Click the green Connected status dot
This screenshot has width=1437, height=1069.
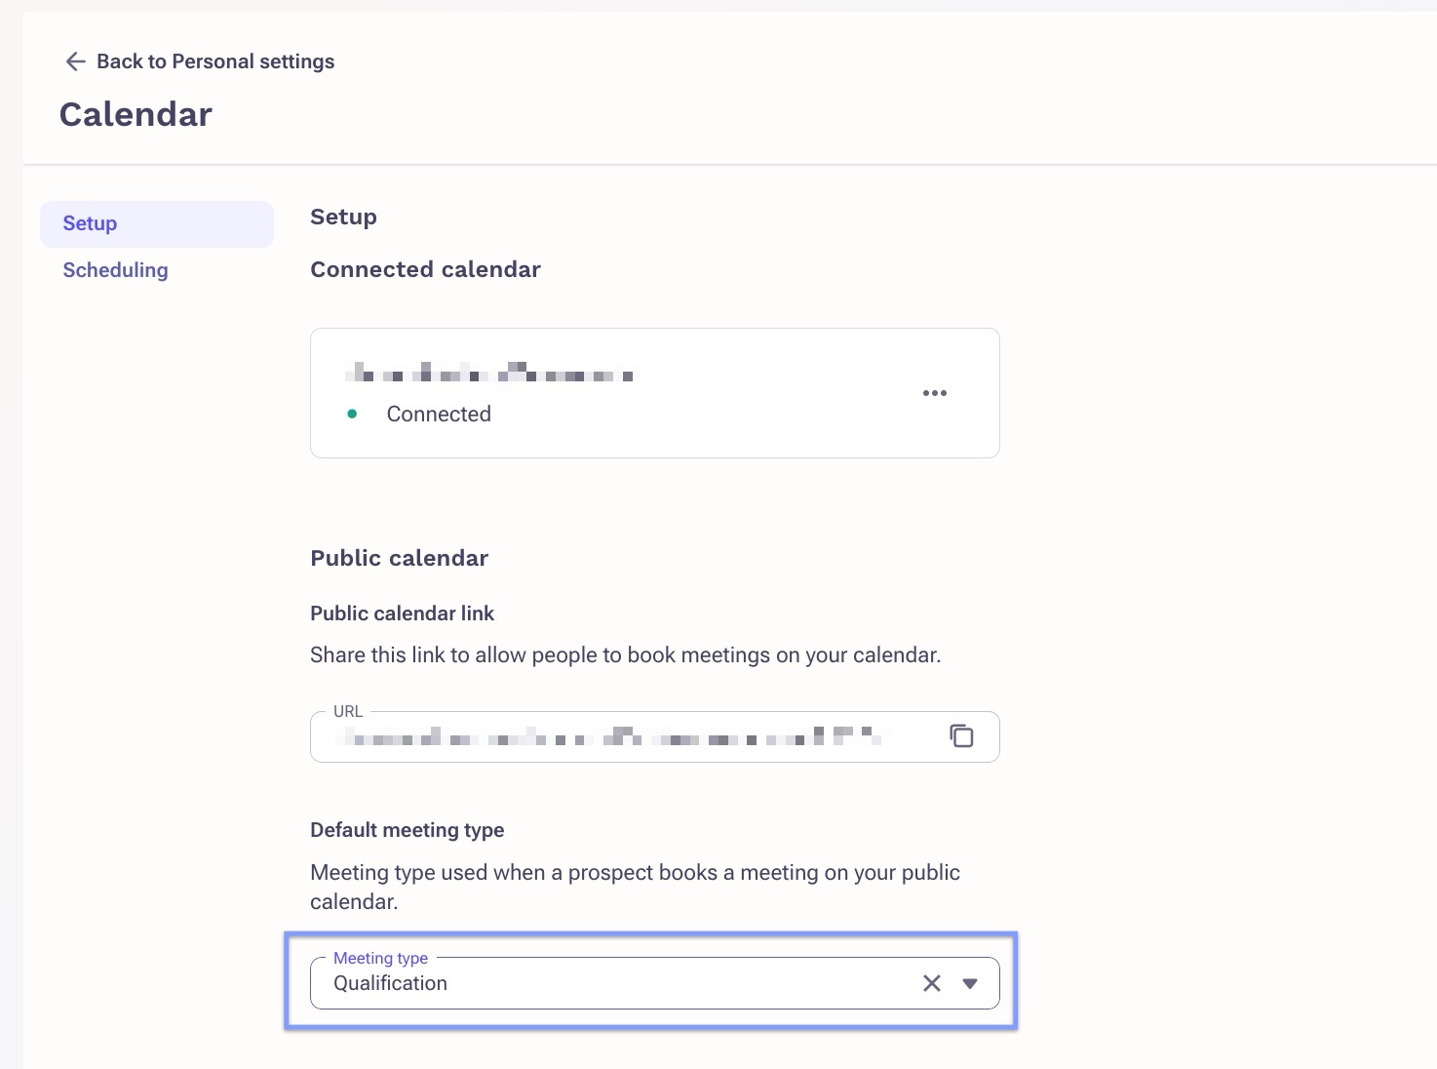point(352,415)
